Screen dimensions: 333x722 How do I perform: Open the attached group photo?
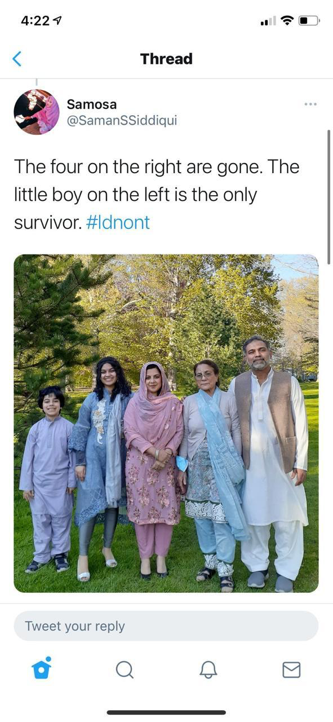166,423
